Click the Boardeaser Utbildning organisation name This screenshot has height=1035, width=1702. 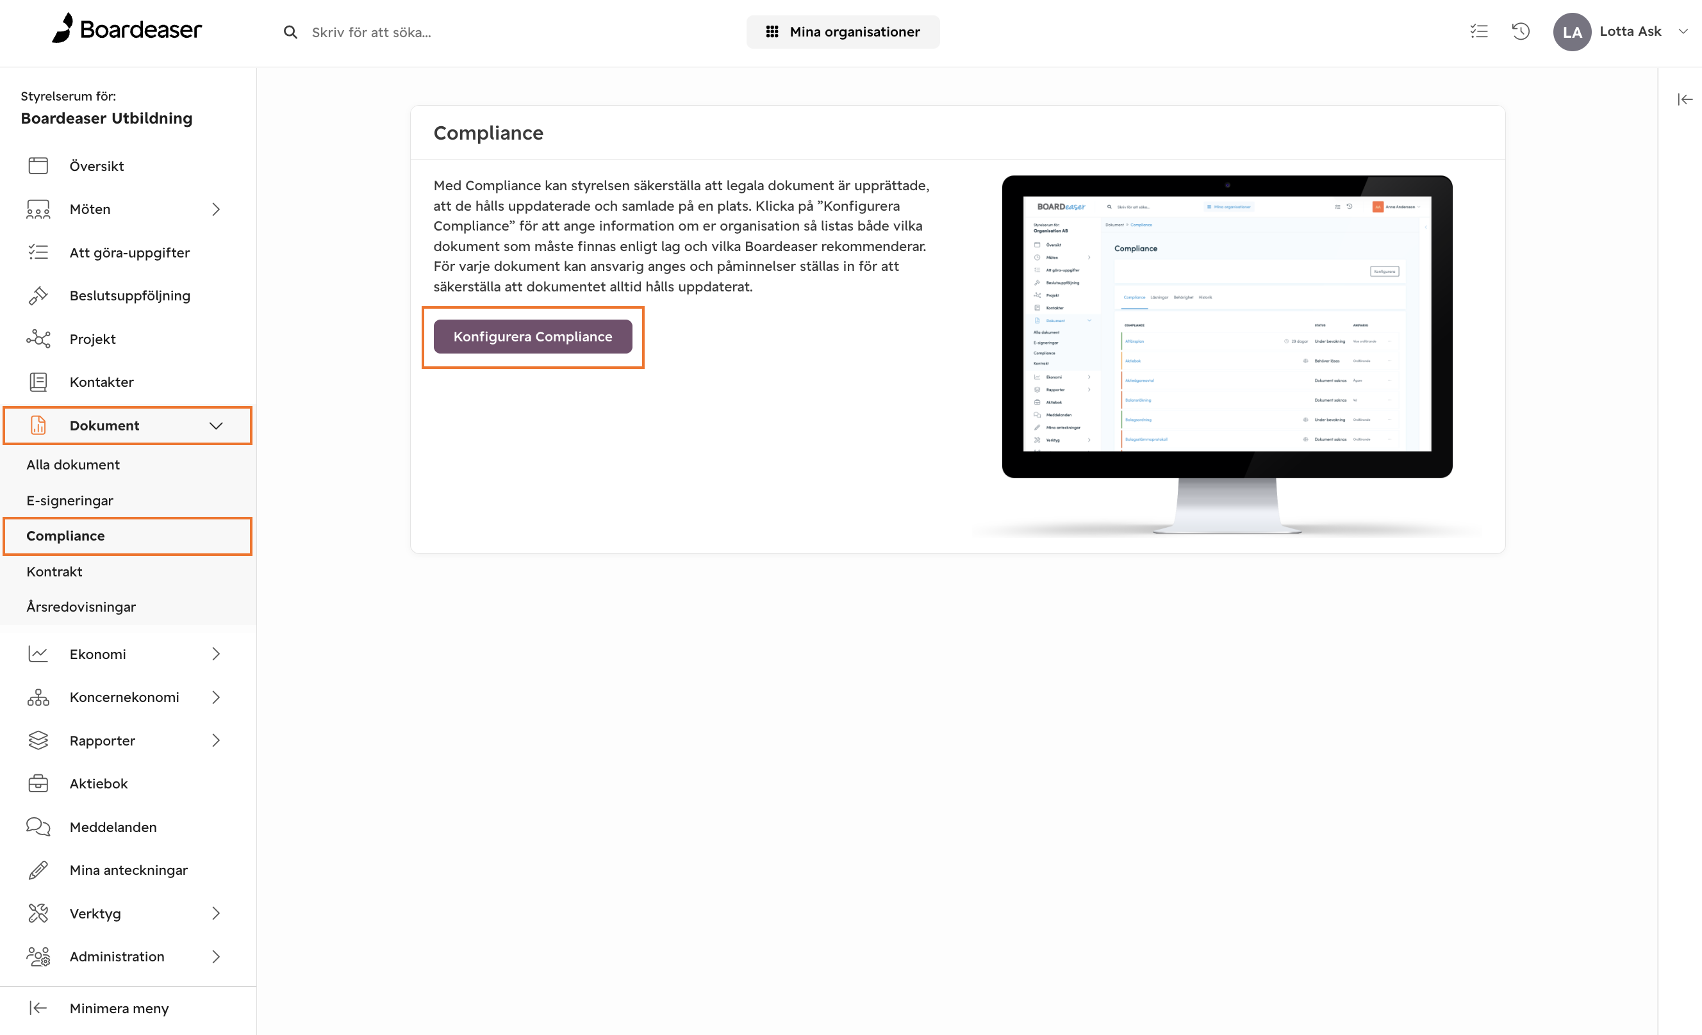tap(106, 118)
